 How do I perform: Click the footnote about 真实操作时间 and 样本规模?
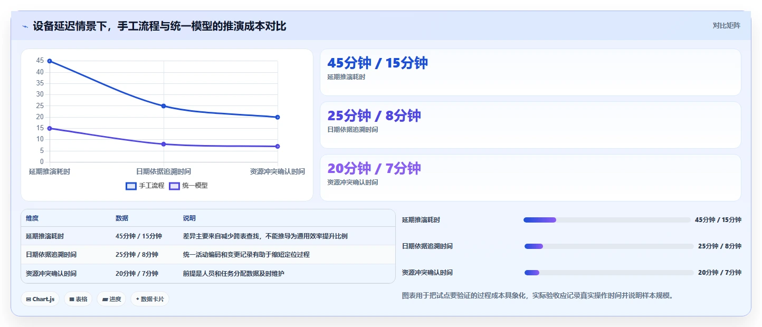(538, 296)
